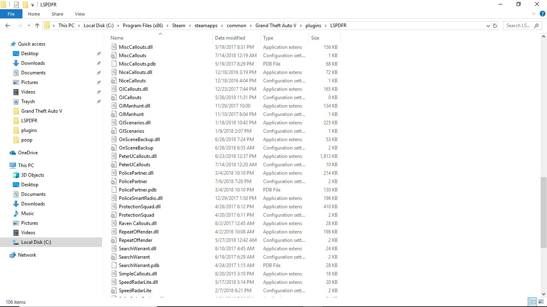
Task: Jump to Local Disk (C:) in the address breadcrumb
Action: click(x=99, y=26)
